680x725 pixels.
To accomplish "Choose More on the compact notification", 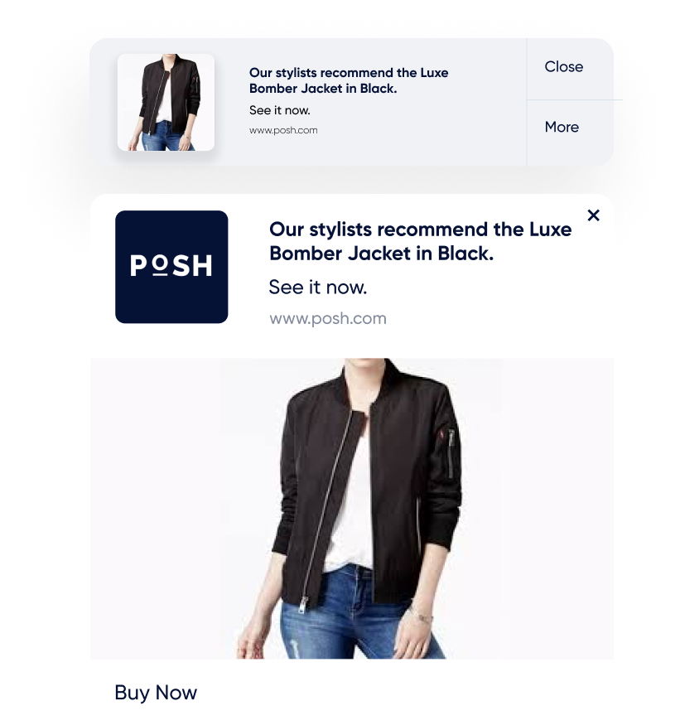I will 562,127.
